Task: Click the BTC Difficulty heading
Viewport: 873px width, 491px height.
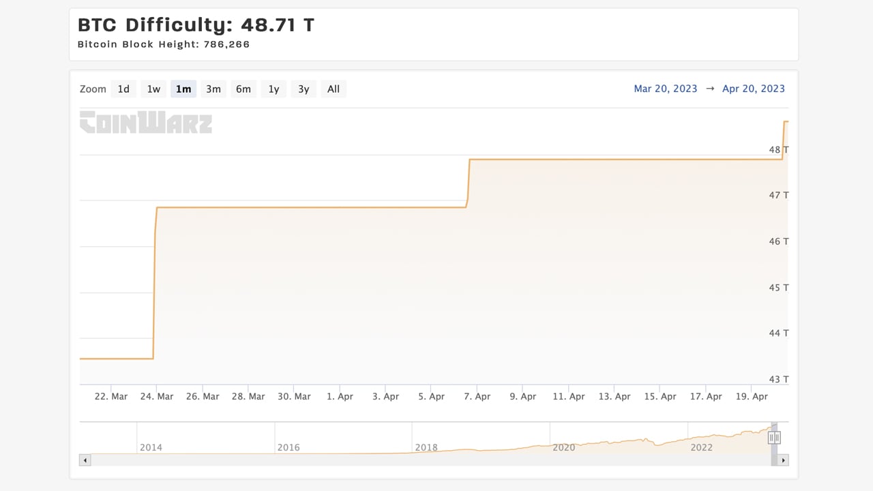Action: [196, 25]
